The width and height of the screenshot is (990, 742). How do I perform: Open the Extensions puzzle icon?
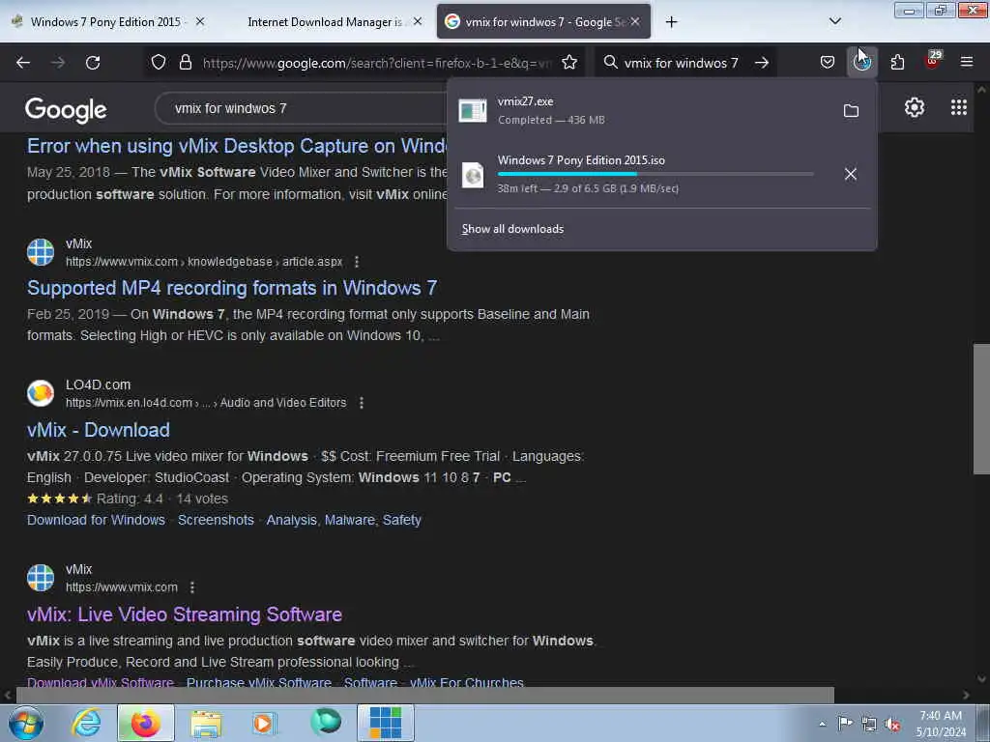[897, 63]
